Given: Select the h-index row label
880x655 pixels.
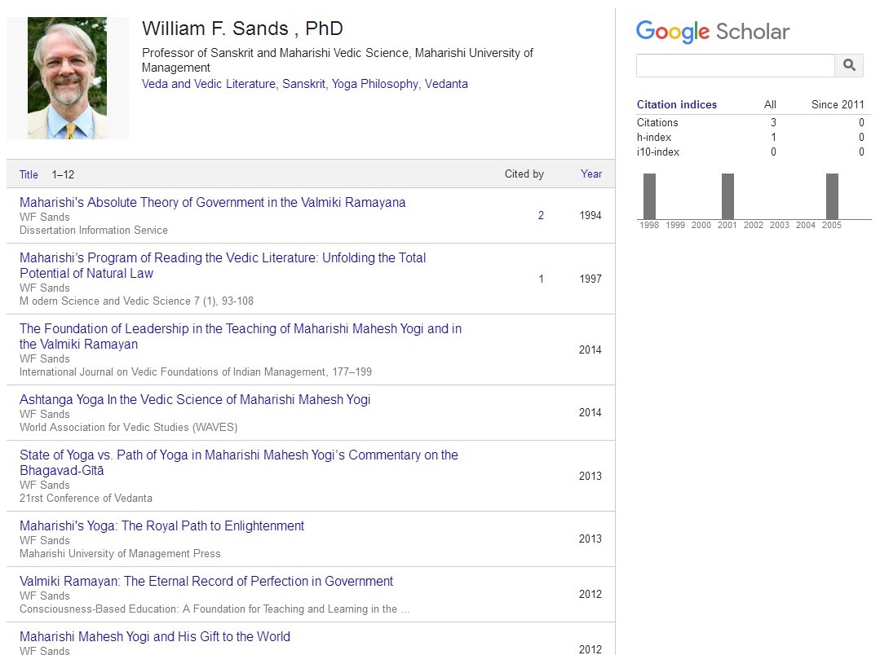Looking at the screenshot, I should point(654,138).
